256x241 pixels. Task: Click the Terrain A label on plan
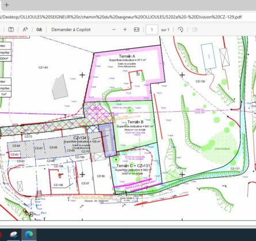[x=127, y=56]
